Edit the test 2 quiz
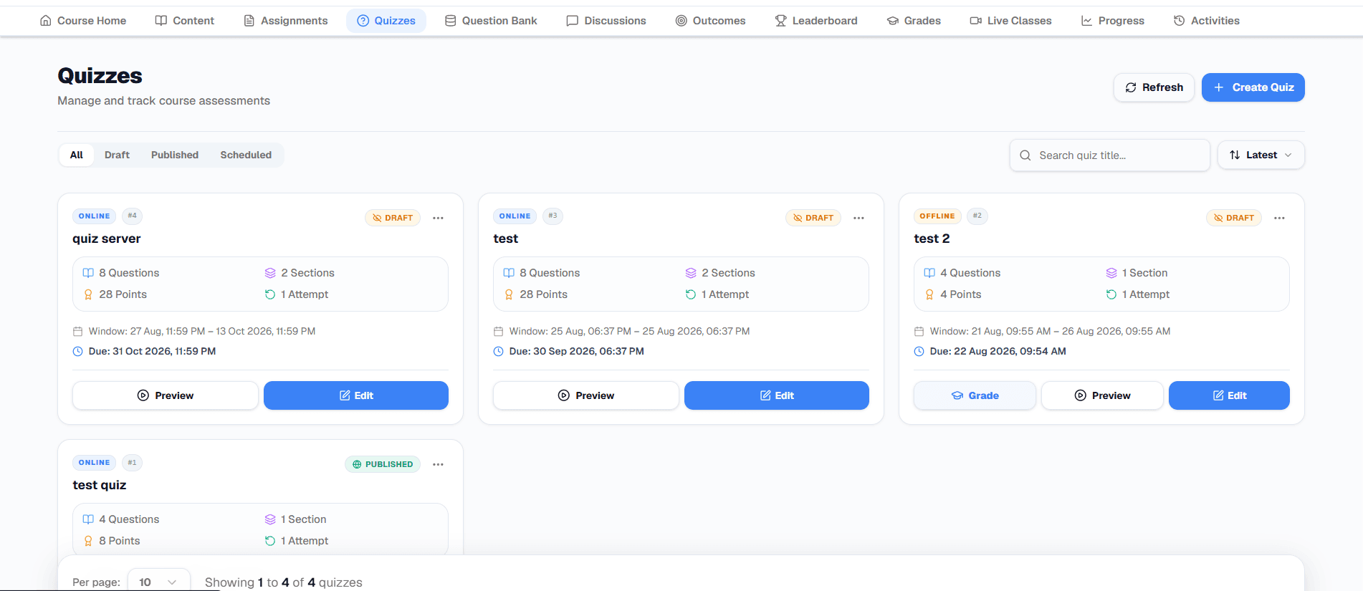The height and width of the screenshot is (591, 1363). [x=1229, y=395]
